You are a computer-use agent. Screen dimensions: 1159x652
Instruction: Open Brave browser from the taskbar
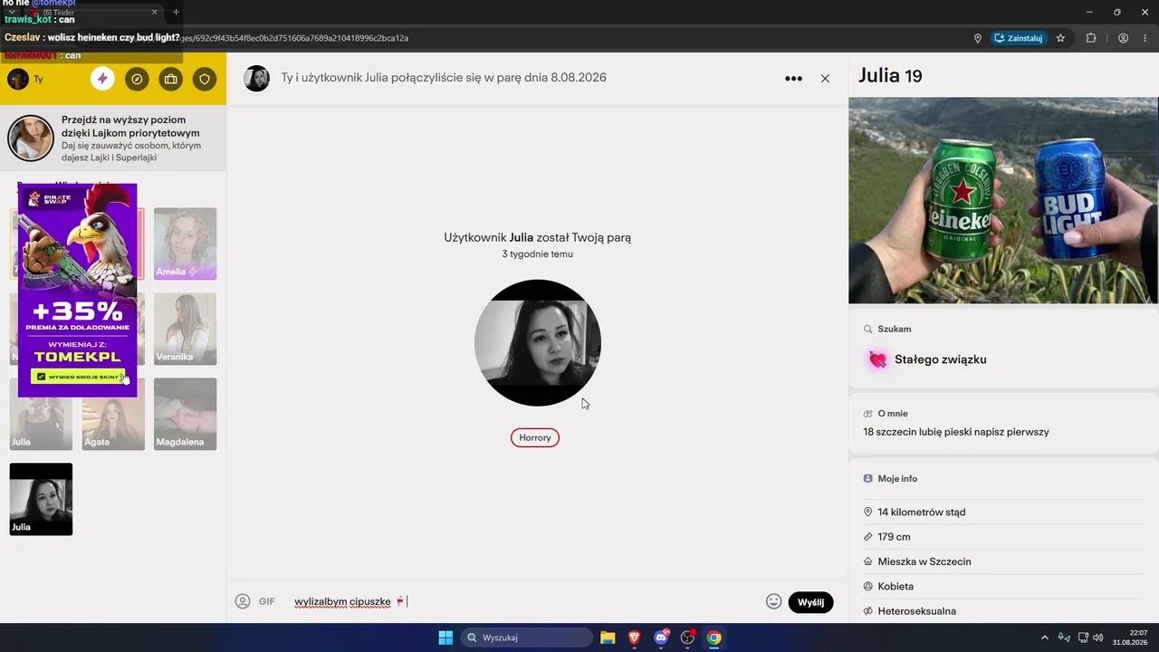click(x=635, y=638)
